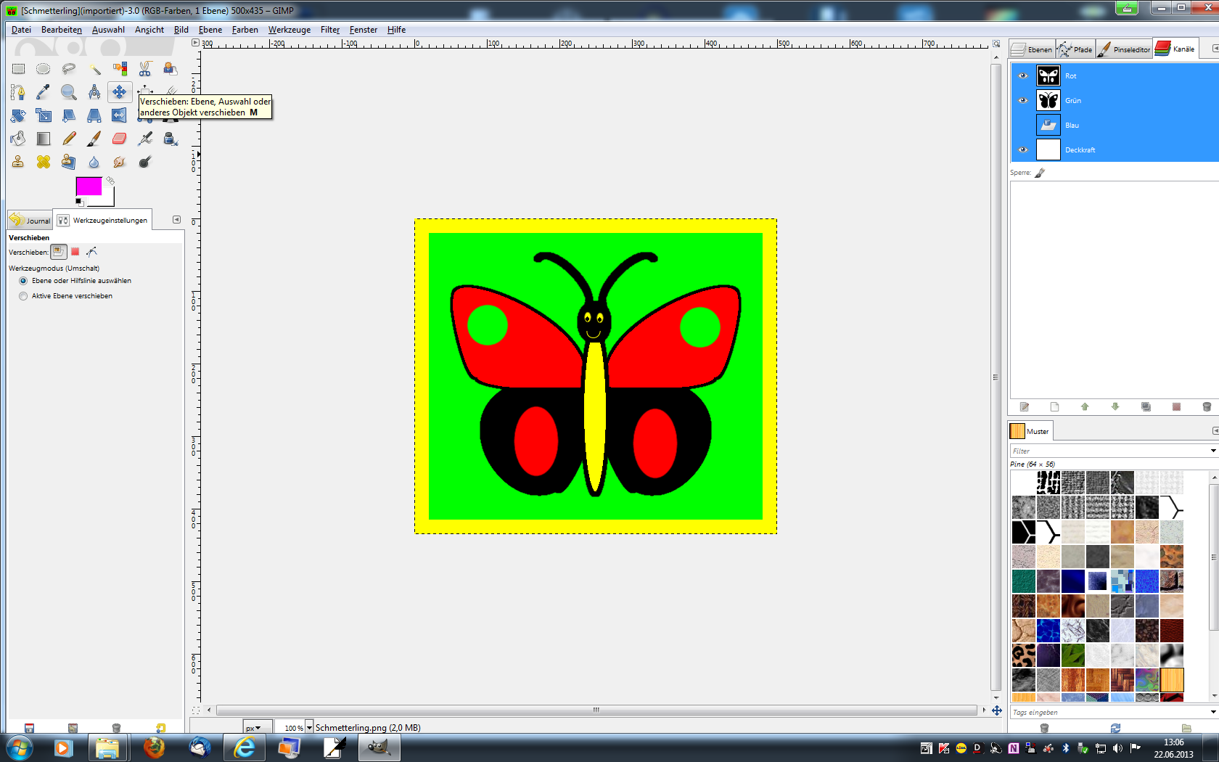1219x762 pixels.
Task: Activate the Select by Color tool
Action: (120, 69)
